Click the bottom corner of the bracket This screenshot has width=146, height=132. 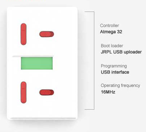coord(94,109)
